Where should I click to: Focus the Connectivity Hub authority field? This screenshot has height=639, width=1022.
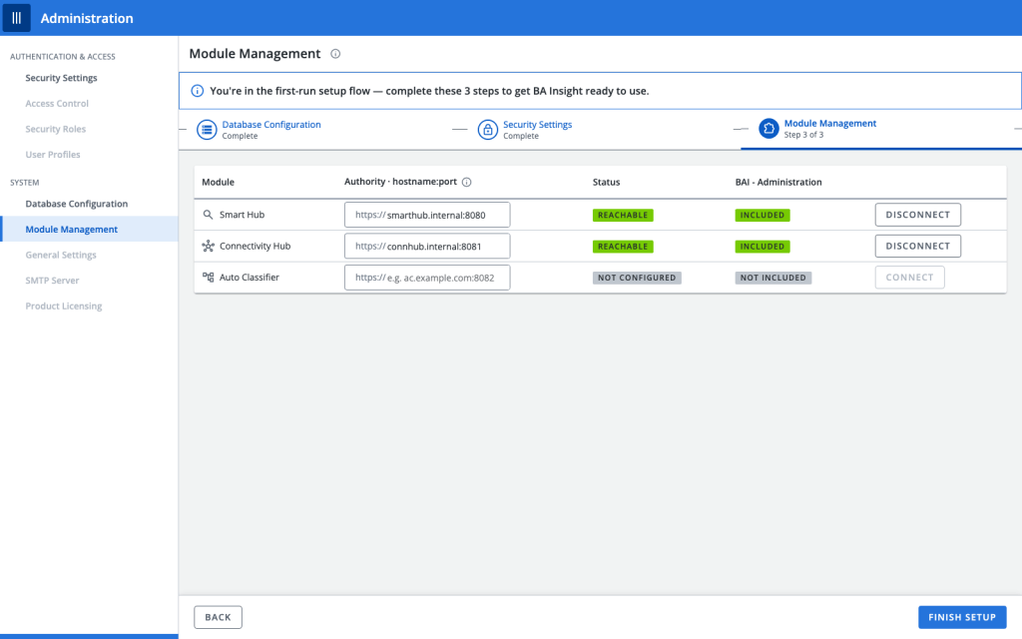pyautogui.click(x=427, y=246)
